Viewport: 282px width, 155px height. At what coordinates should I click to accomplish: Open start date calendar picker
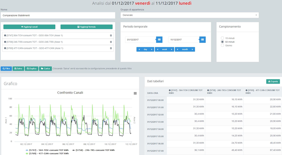(x=159, y=40)
